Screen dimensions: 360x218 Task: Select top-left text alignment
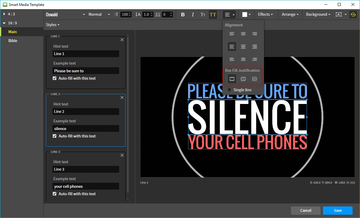[x=232, y=34]
